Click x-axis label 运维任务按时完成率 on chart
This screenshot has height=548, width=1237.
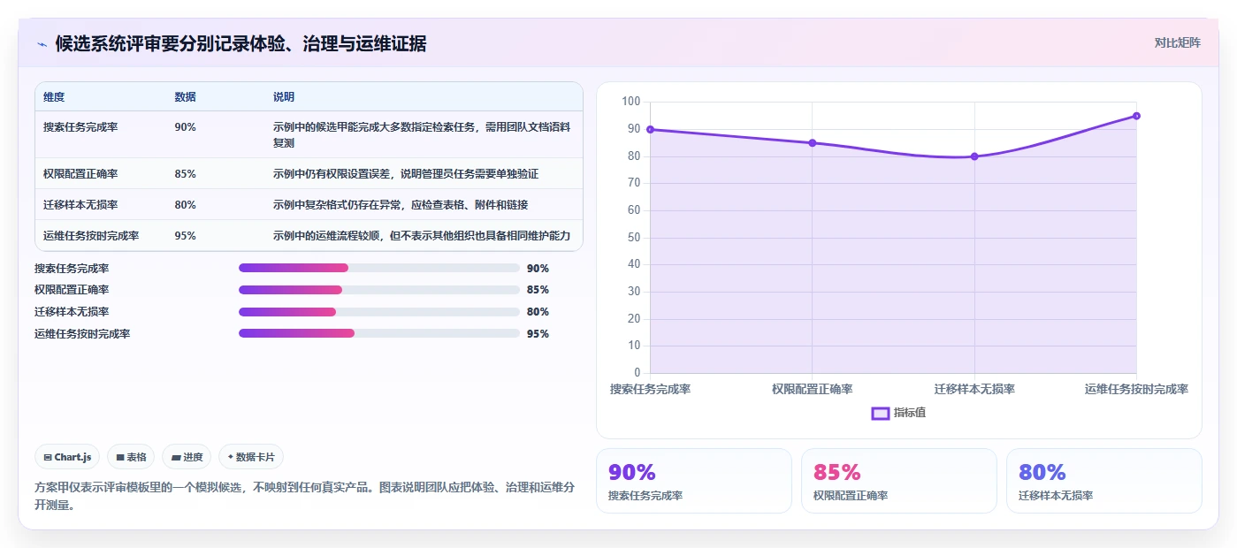(x=1136, y=389)
